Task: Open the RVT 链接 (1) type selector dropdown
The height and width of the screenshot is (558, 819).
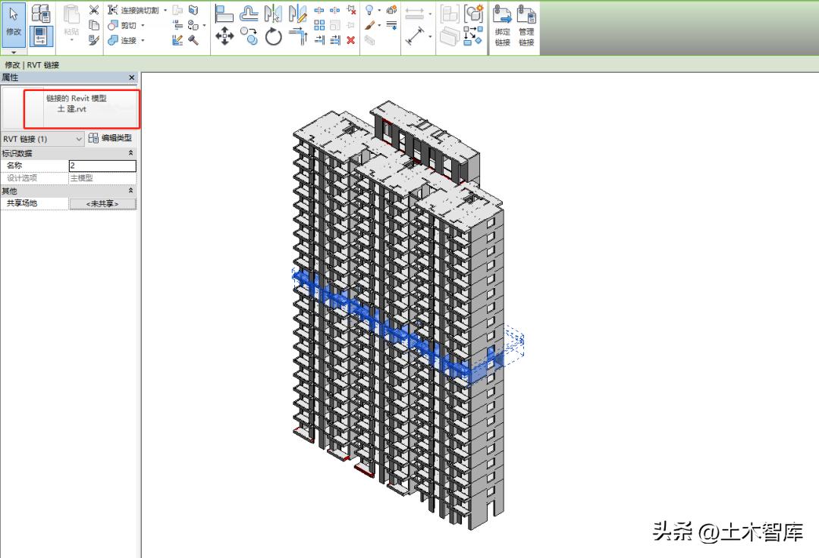Action: [x=80, y=139]
